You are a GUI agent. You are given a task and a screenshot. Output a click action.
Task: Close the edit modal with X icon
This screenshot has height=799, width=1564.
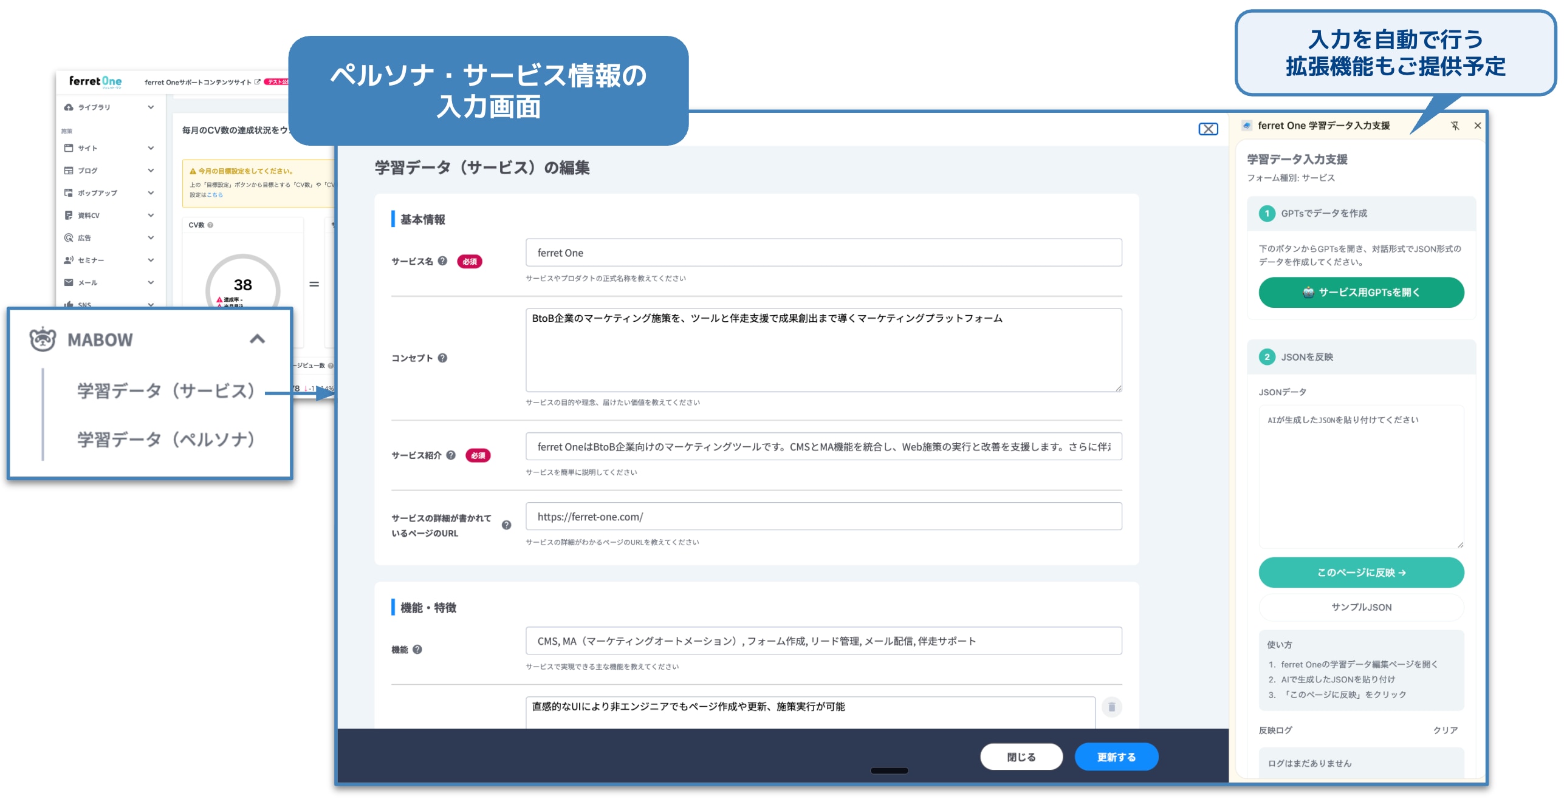(1208, 129)
